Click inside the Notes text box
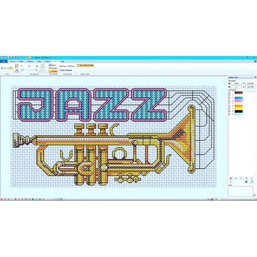The image size is (257, 257). pyautogui.click(x=240, y=191)
